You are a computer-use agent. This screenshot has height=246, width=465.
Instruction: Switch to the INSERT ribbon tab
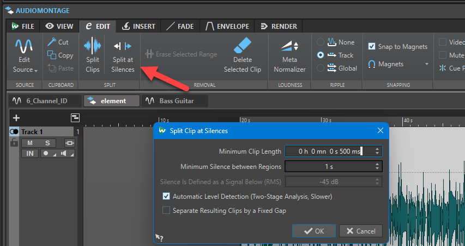138,26
